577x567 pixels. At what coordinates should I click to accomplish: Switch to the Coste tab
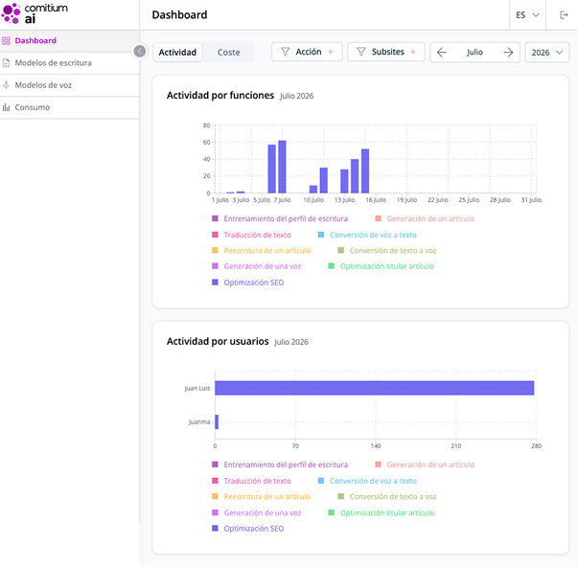228,53
